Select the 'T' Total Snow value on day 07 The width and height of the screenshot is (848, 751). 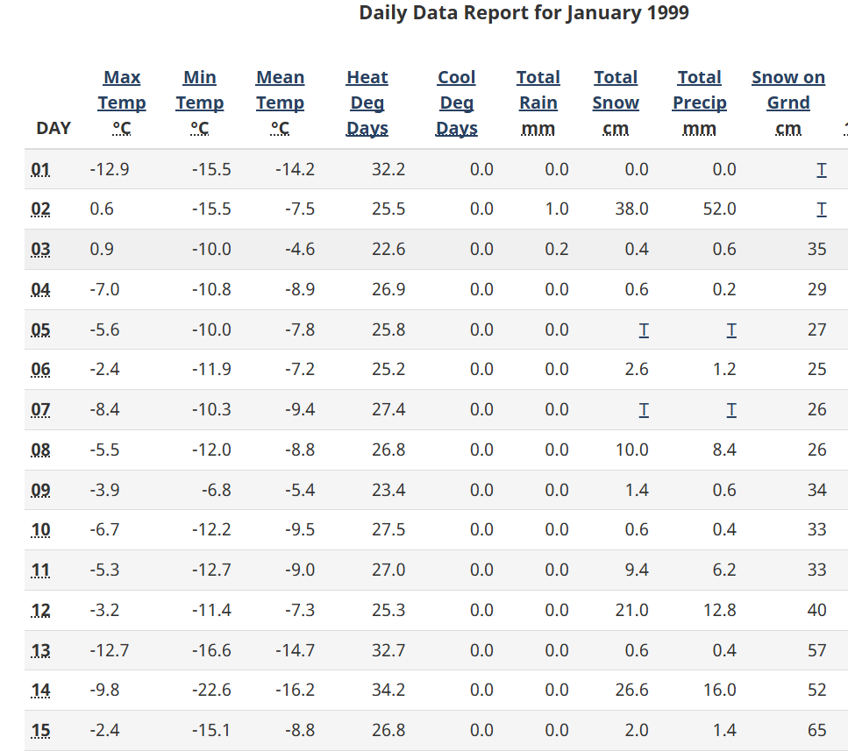644,410
